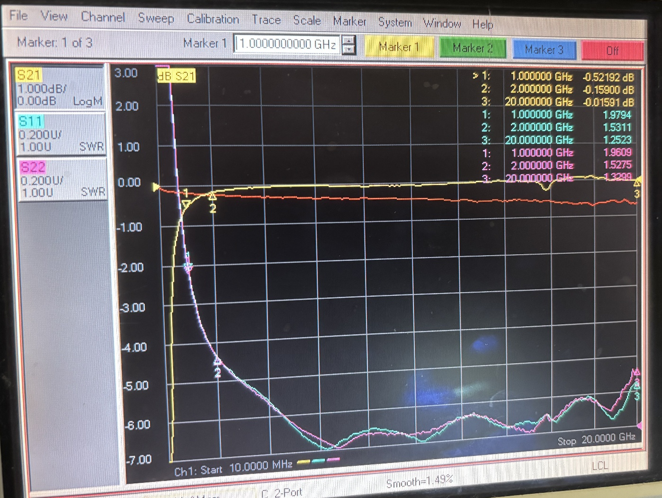Activate the S22 SWR trace status box
Image resolution: width=662 pixels, height=498 pixels.
pos(62,180)
